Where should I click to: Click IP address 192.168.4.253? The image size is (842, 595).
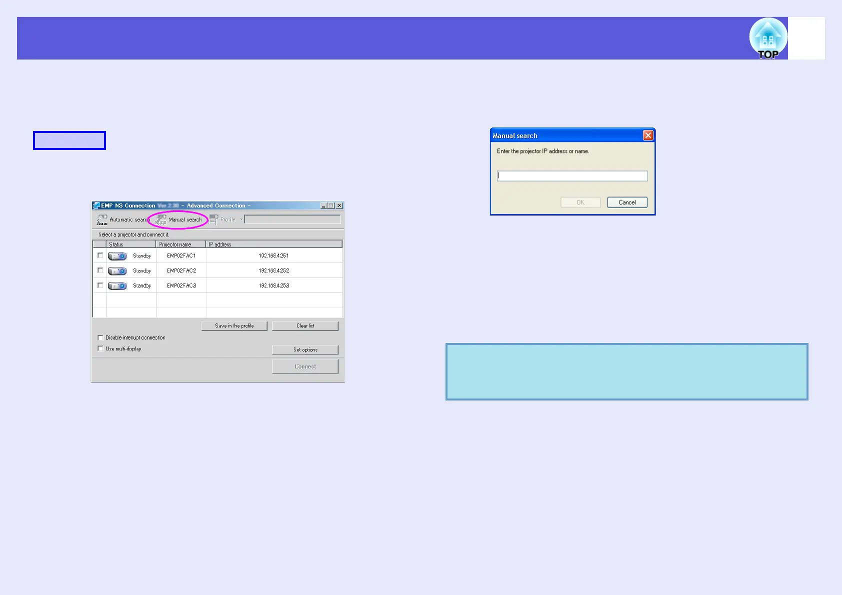(x=273, y=285)
